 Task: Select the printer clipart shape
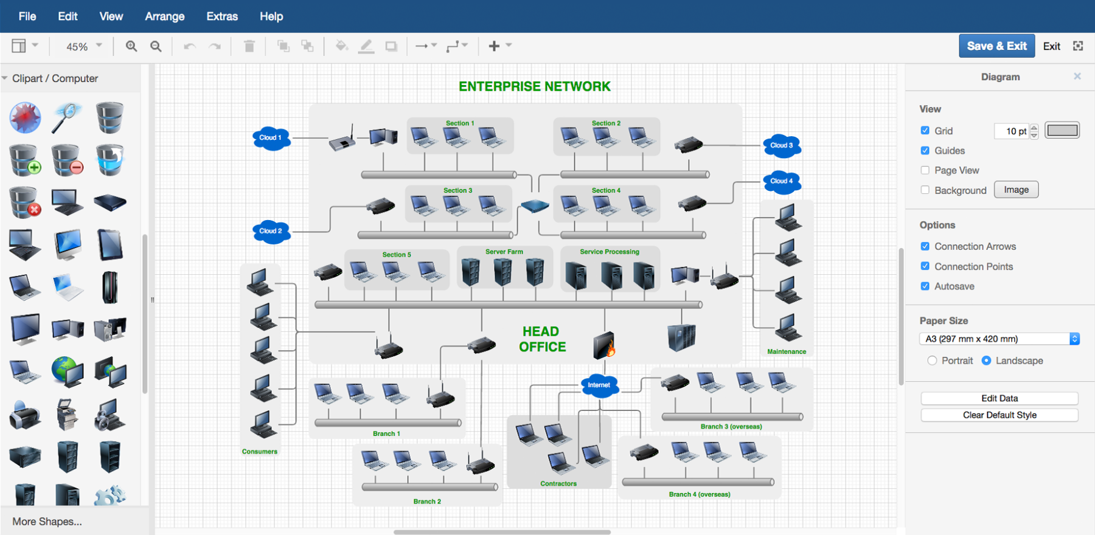25,415
